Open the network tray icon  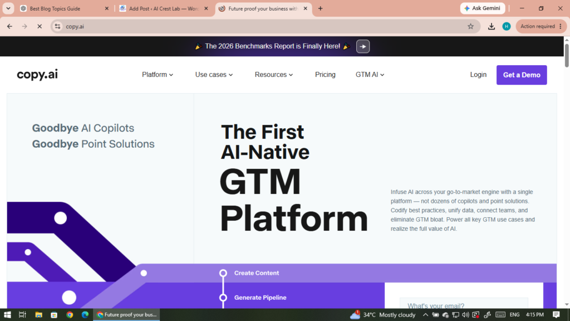pos(455,314)
